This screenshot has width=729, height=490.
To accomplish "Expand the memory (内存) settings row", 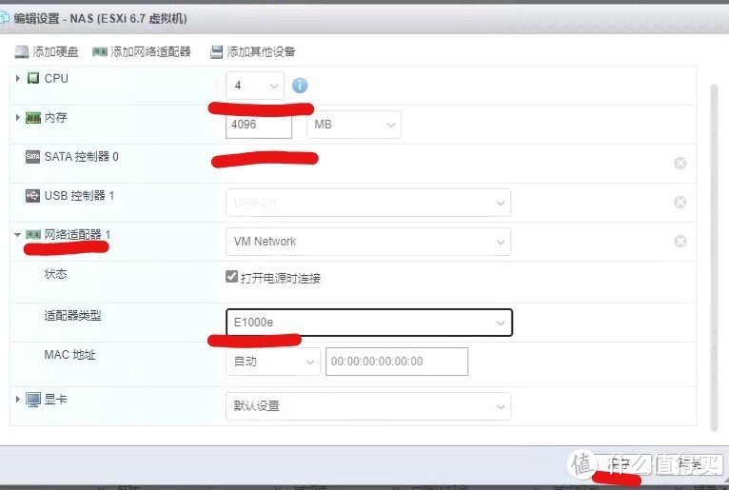I will tap(18, 117).
